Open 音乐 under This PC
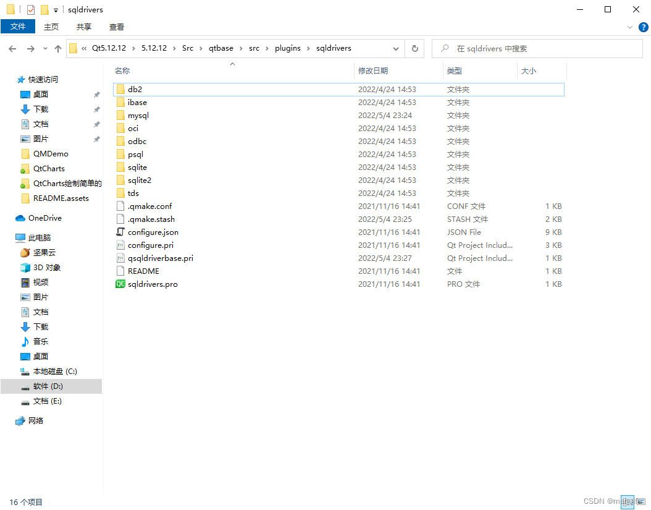The image size is (651, 510). (41, 342)
